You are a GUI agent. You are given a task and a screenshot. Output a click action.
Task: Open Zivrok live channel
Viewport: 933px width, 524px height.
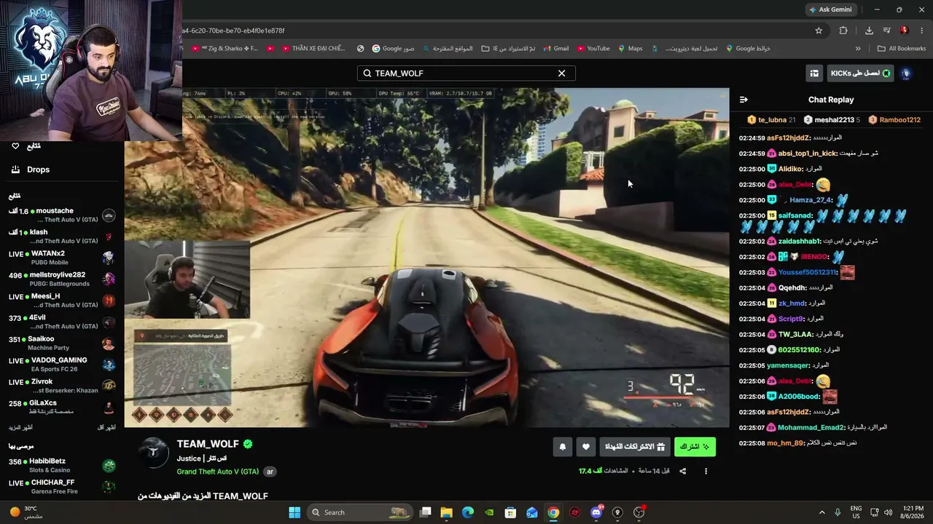(62, 386)
